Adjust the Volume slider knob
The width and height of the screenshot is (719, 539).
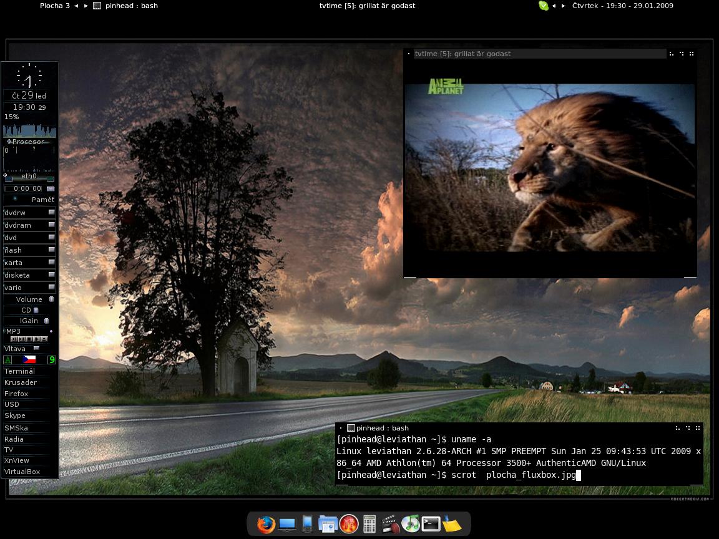pyautogui.click(x=51, y=299)
